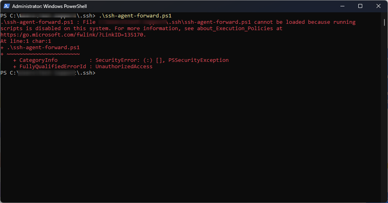Maximize the PowerShell window
This screenshot has width=388, height=203.
point(360,6)
